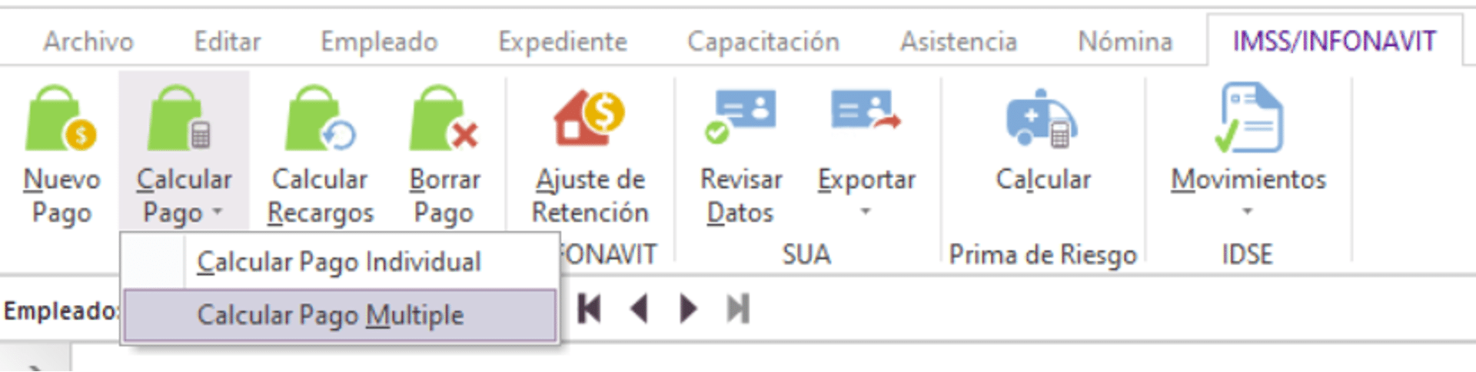The height and width of the screenshot is (372, 1476).
Task: Go to the next employee record arrow
Action: (689, 309)
